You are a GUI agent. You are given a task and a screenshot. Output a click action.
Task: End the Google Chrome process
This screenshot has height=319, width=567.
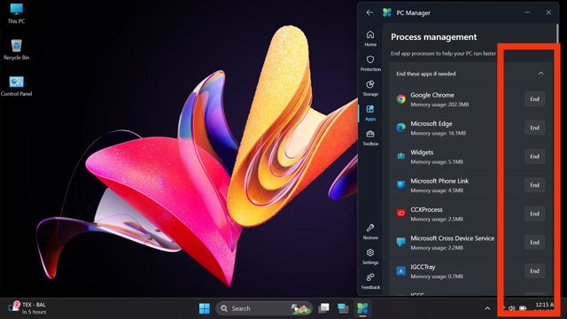[x=534, y=99]
